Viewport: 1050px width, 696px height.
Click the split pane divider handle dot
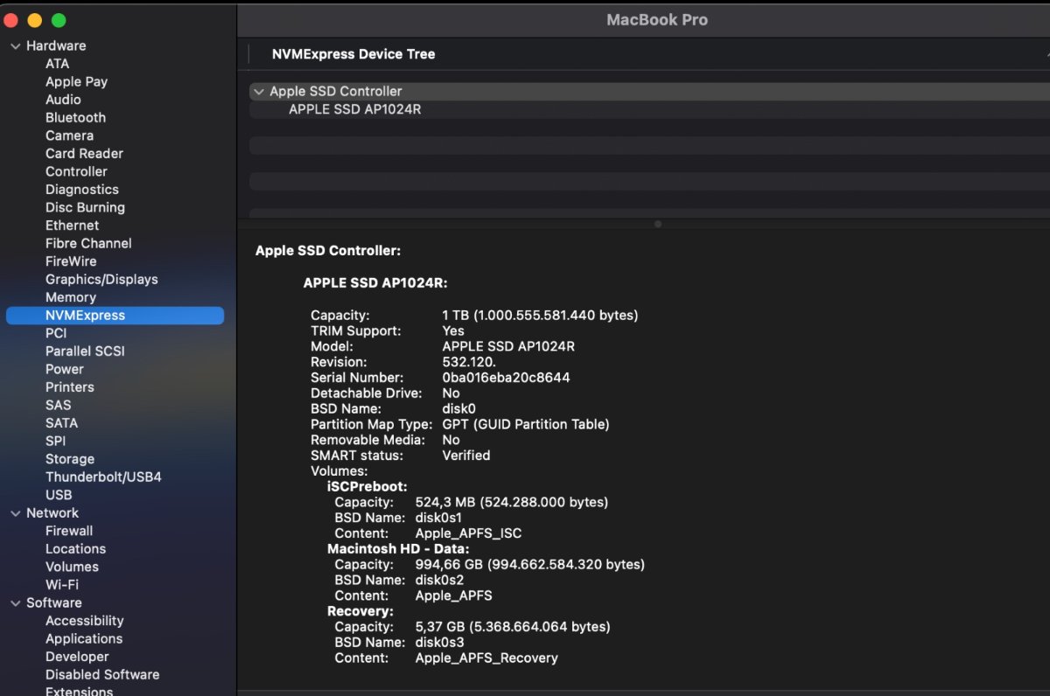[x=657, y=224]
